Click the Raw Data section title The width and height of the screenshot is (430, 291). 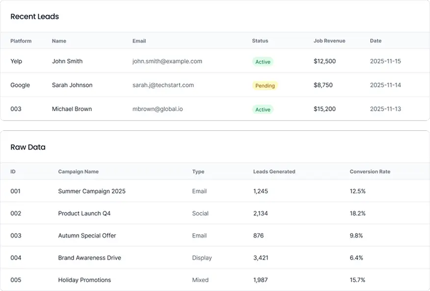28,147
